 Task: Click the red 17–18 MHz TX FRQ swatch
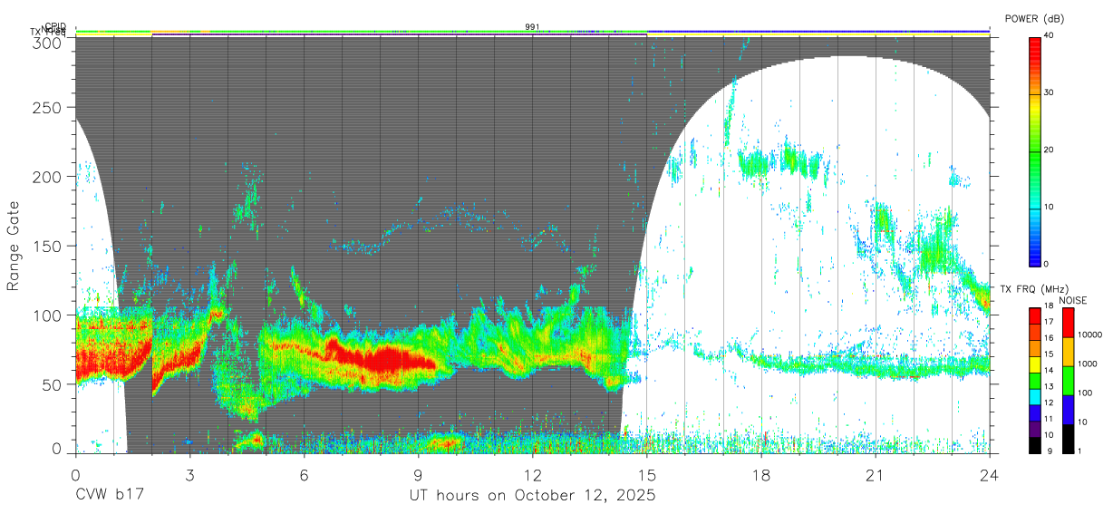tap(1034, 316)
